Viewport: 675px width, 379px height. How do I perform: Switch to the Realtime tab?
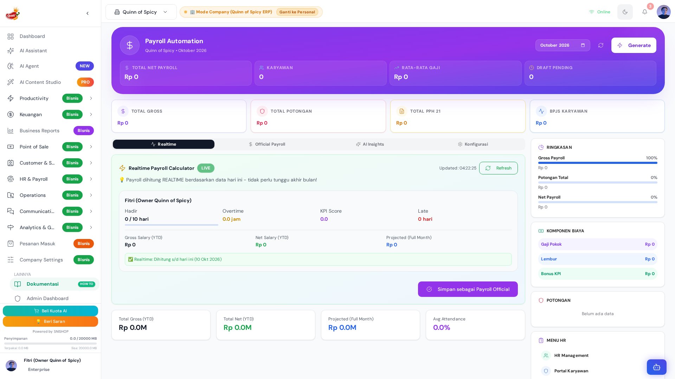click(x=163, y=144)
